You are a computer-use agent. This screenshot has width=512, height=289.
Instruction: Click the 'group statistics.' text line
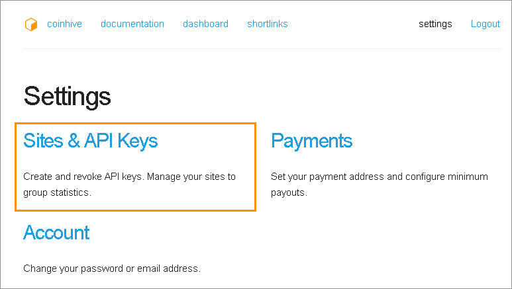coord(57,193)
